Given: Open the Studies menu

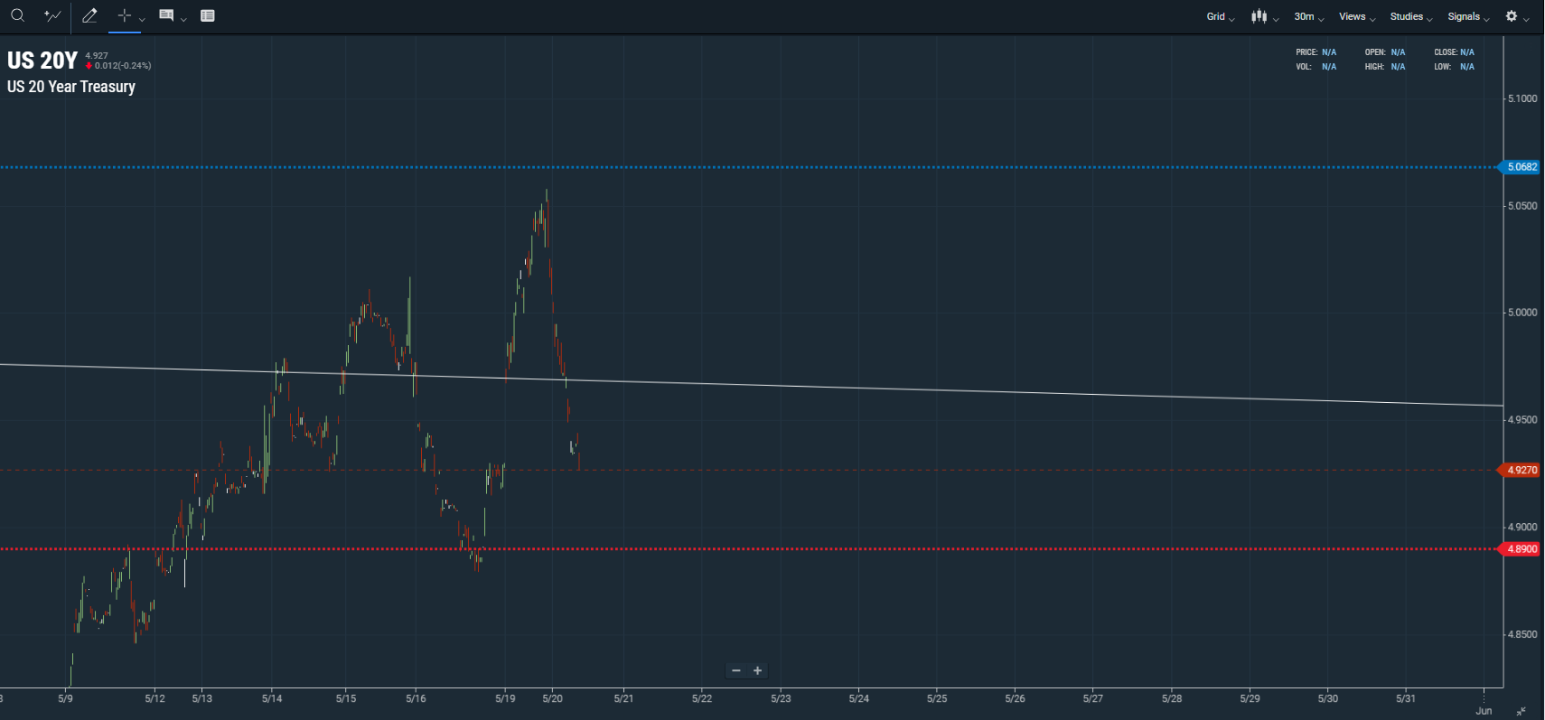Looking at the screenshot, I should point(1411,16).
